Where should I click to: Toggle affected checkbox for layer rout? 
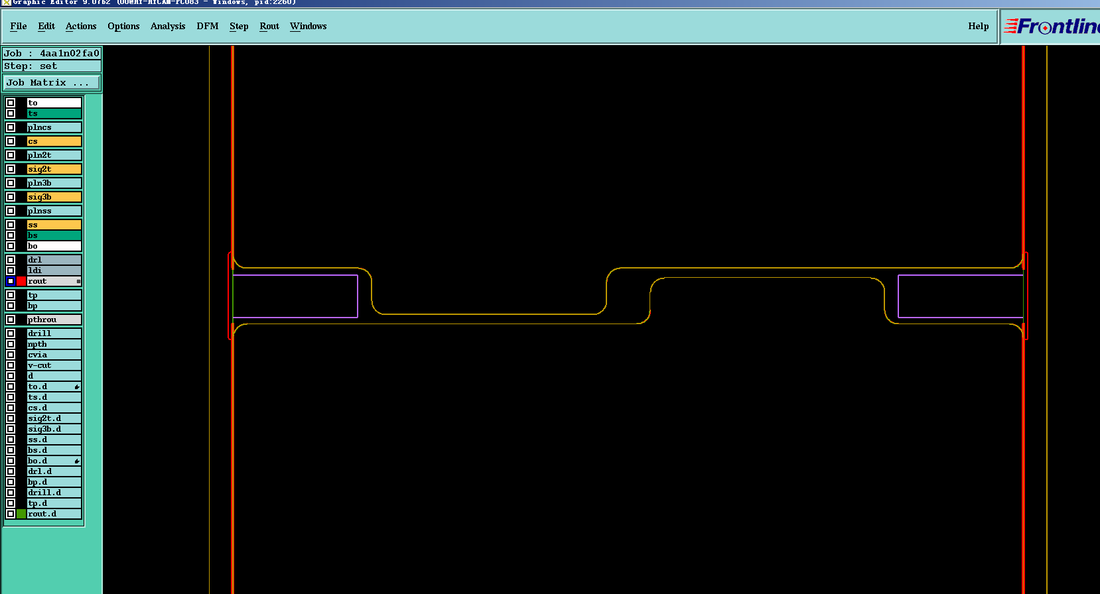11,281
